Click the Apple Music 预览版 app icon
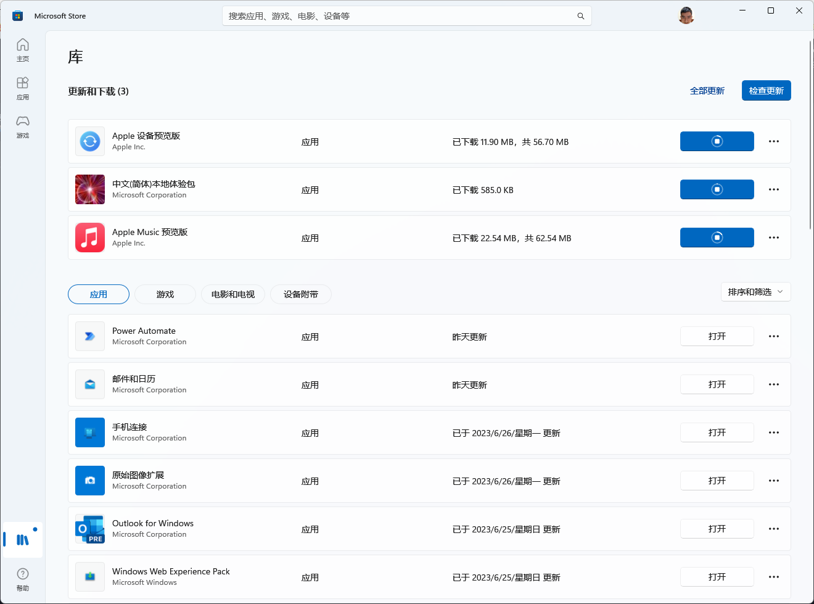Screen dimensions: 814x604 point(90,238)
